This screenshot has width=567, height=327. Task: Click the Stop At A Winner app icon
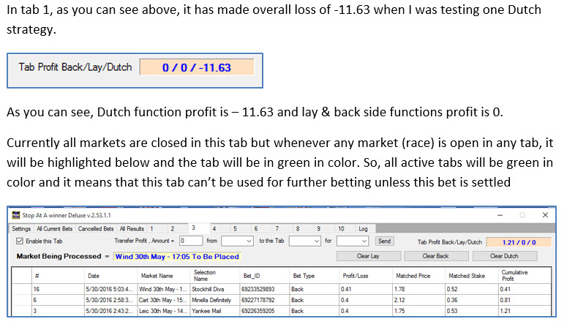point(18,216)
